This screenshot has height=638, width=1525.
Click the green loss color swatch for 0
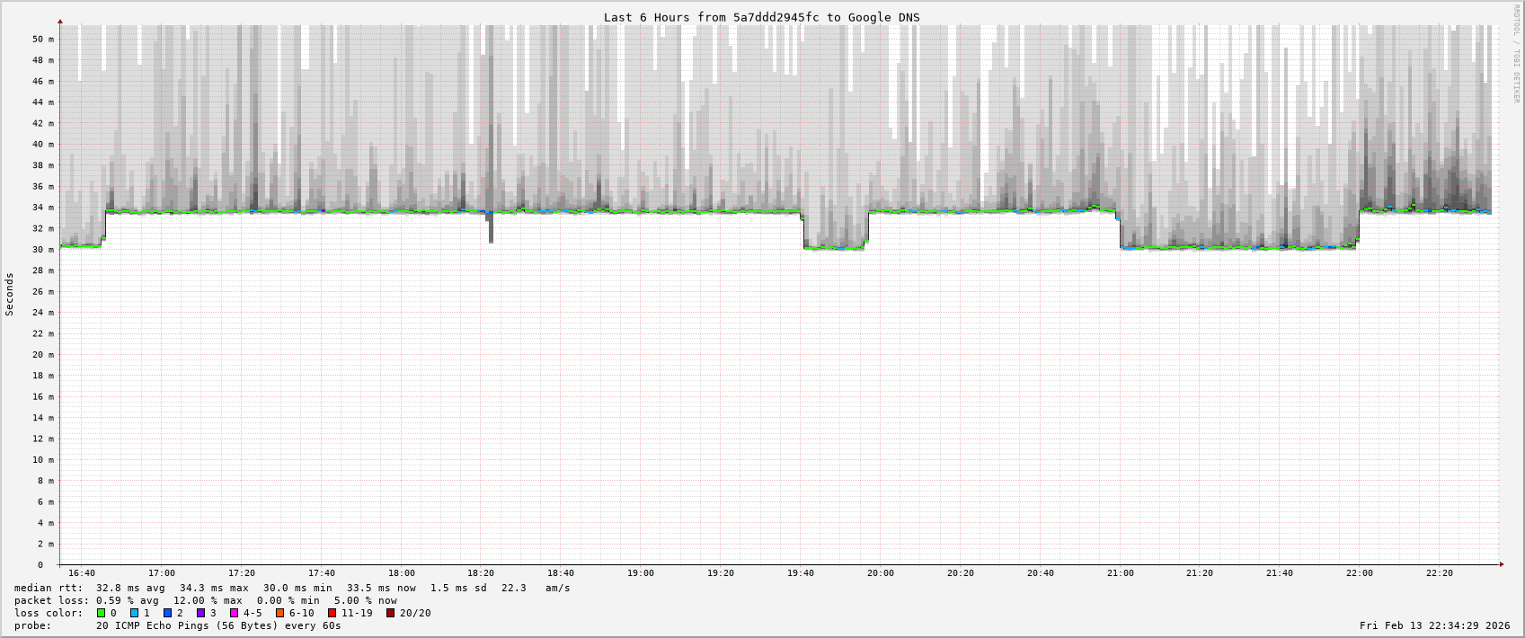[x=102, y=613]
